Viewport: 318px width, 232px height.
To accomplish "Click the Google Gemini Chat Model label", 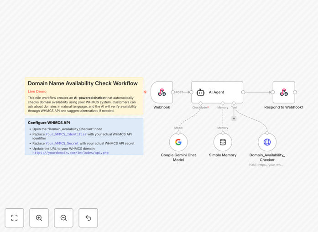I will coord(178,157).
